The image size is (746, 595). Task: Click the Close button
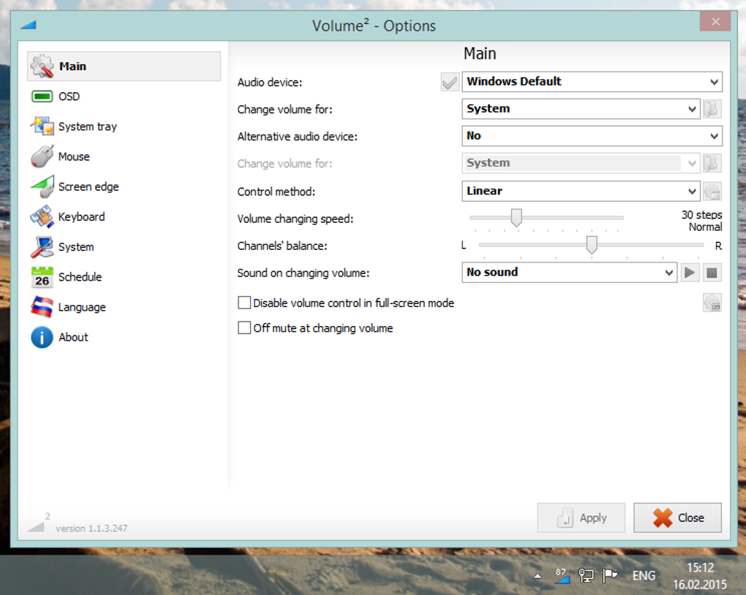677,518
